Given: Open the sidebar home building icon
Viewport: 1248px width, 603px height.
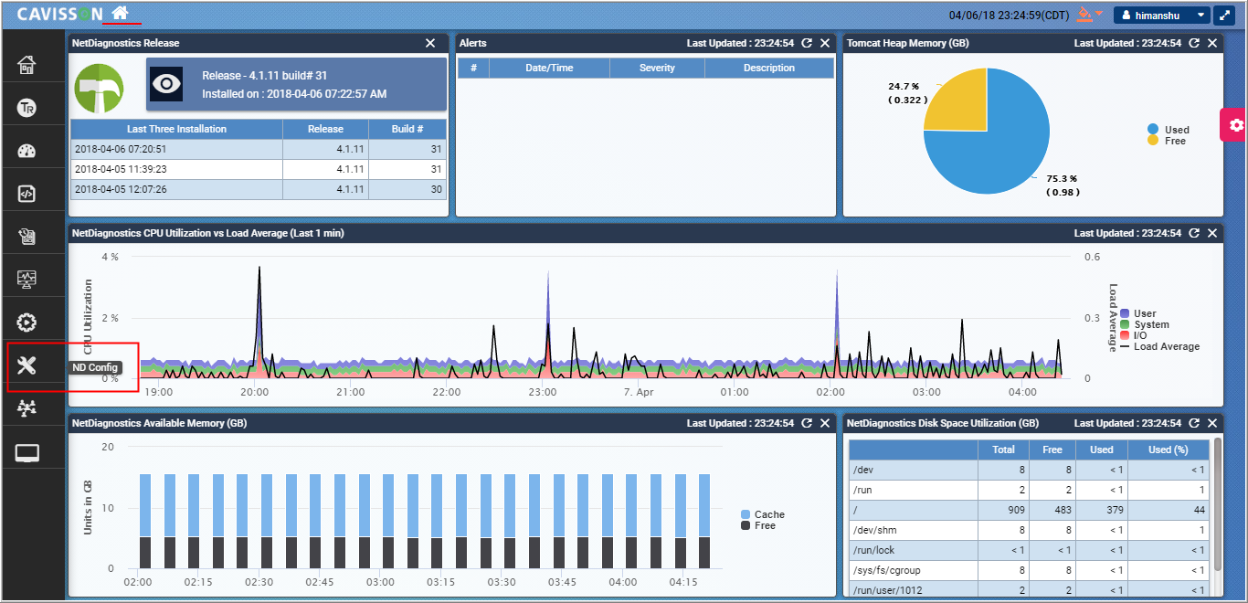Looking at the screenshot, I should point(26,64).
